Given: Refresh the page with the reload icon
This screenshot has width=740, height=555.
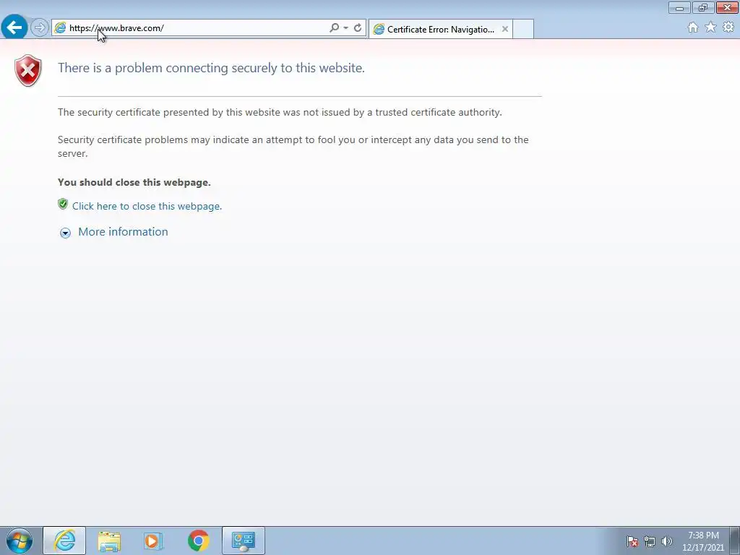Looking at the screenshot, I should tap(358, 28).
